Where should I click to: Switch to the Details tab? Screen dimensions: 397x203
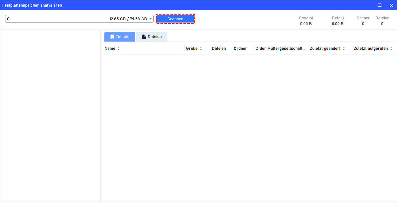[x=119, y=37]
